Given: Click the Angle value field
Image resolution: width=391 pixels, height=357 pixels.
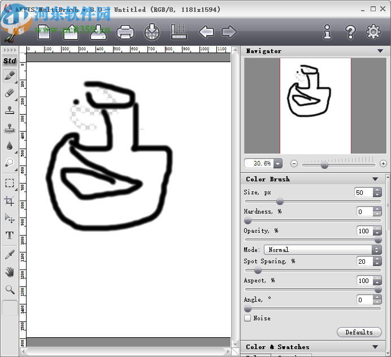Looking at the screenshot, I should [365, 300].
